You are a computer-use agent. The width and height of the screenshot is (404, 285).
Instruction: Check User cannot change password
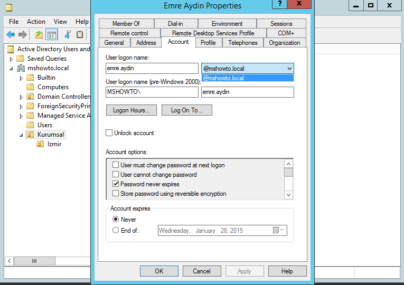pyautogui.click(x=116, y=175)
